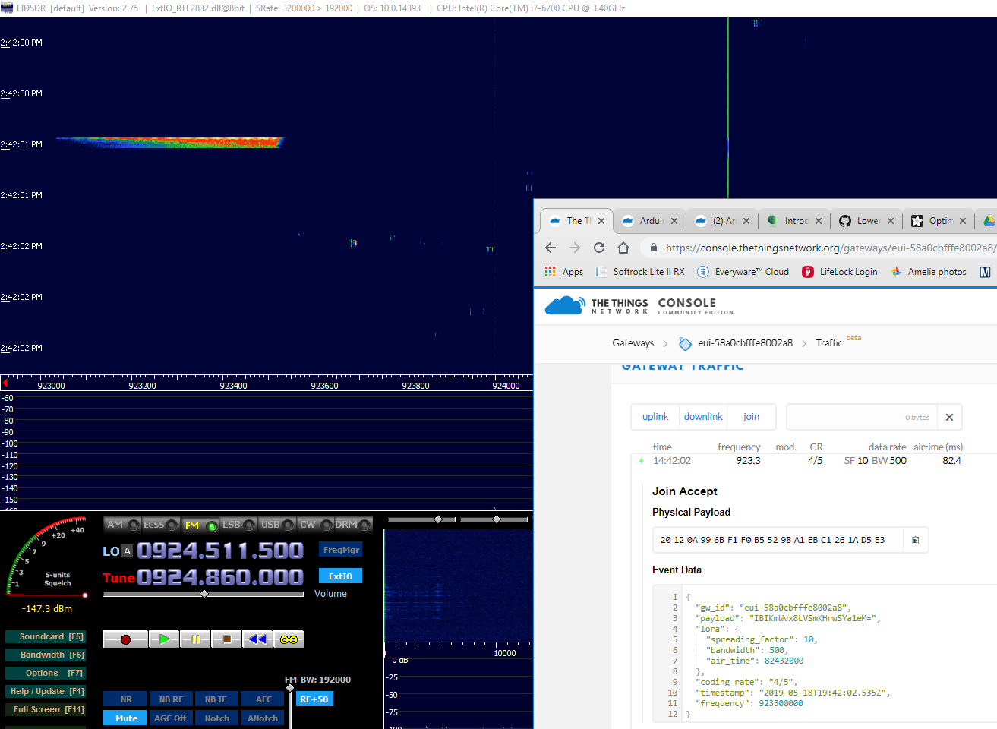Open Help / Update [F1]

46,691
